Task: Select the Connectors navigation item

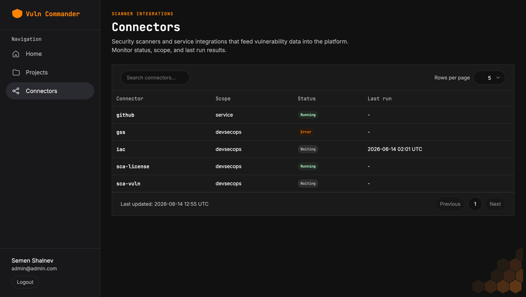Action: click(x=50, y=91)
